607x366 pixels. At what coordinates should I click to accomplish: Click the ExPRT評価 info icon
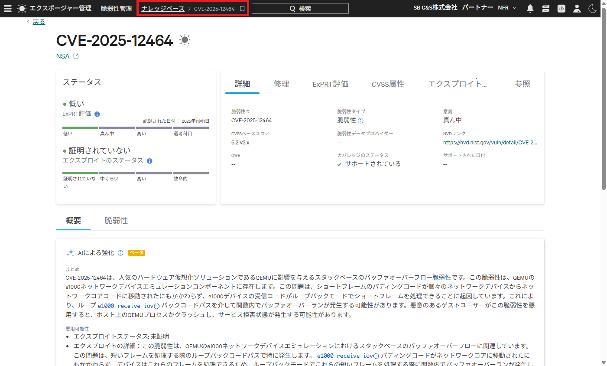[x=97, y=114]
